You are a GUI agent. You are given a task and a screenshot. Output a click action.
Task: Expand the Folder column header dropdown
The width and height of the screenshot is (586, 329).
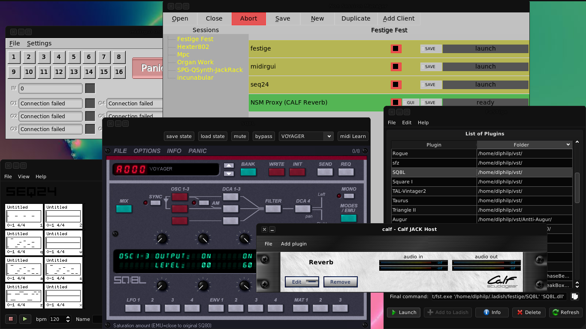pos(568,145)
